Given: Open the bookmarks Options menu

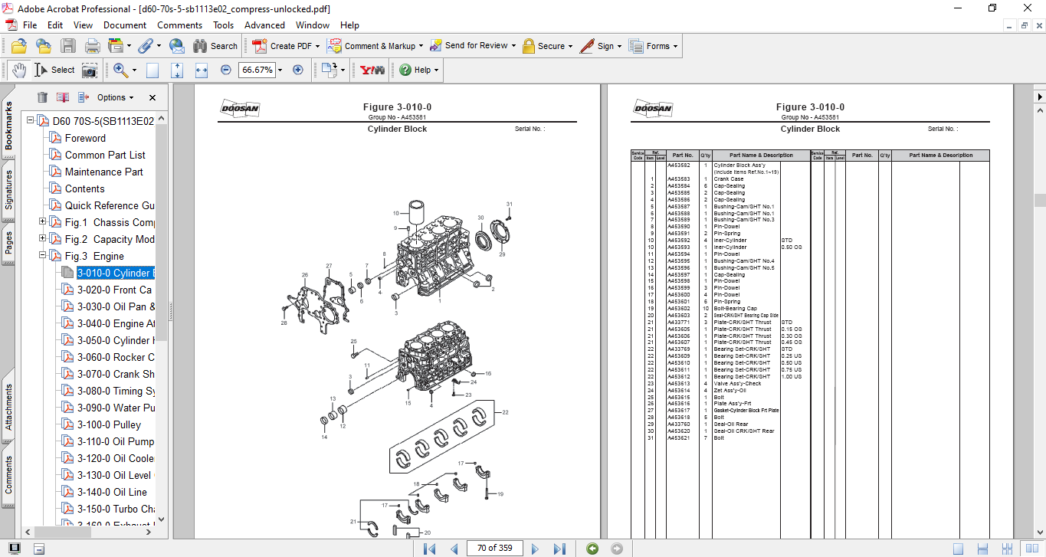Looking at the screenshot, I should (x=115, y=97).
